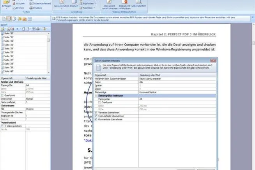Click the Zeilen value field in the dialog
Screen dimensions: 255x170
[x=177, y=89]
